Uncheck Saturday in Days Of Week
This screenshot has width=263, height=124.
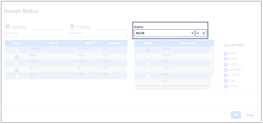[x=226, y=86]
